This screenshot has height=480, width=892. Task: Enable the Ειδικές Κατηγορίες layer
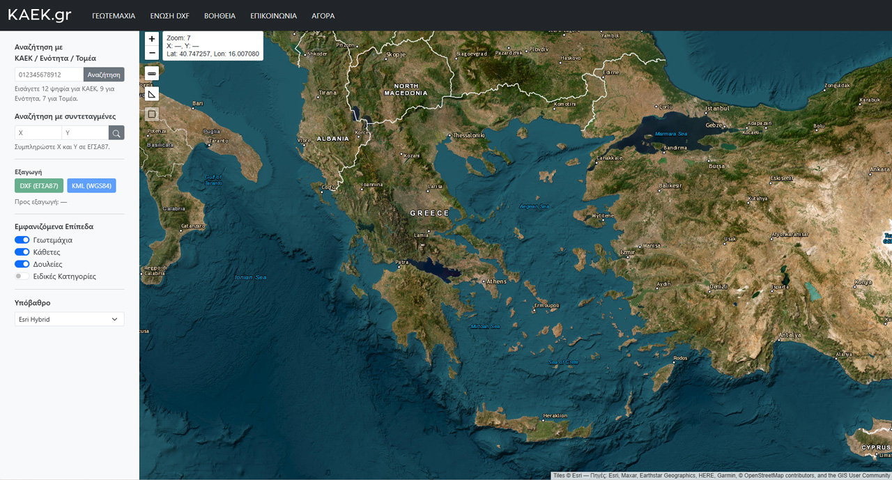pyautogui.click(x=21, y=276)
